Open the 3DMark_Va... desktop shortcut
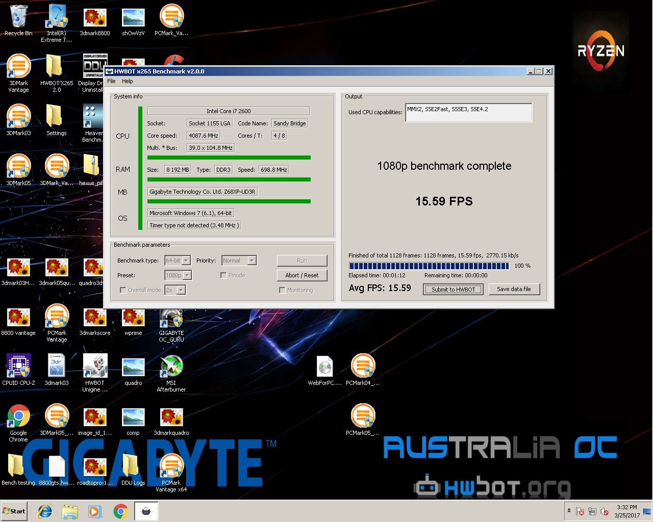Screen dimensions: 653x522 click(57, 170)
